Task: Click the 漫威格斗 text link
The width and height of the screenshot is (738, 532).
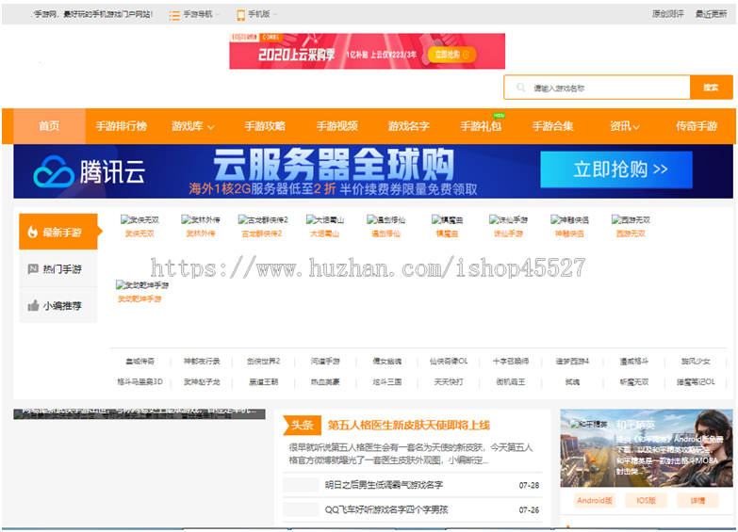Action: pyautogui.click(x=634, y=362)
